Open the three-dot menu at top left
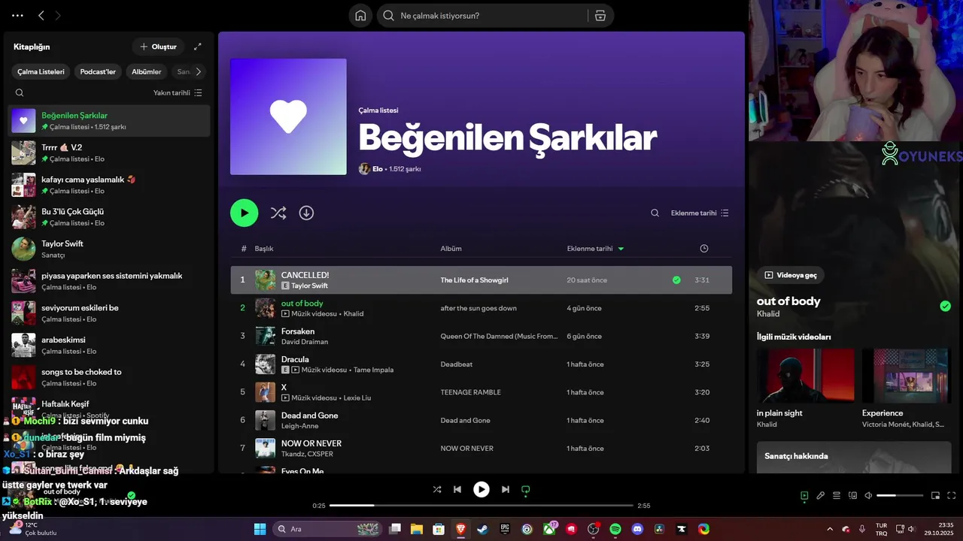The image size is (963, 541). point(17,16)
